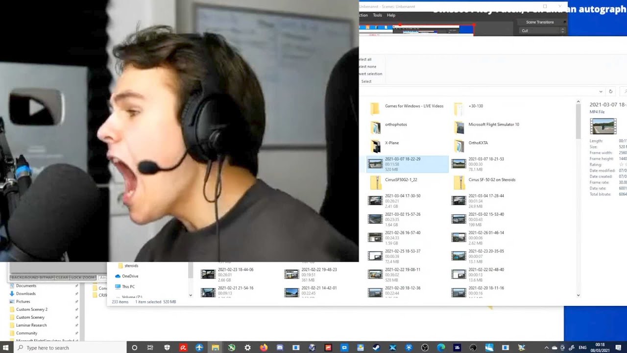627x353 pixels.
Task: Open the notification center icon
Action: tap(618, 348)
